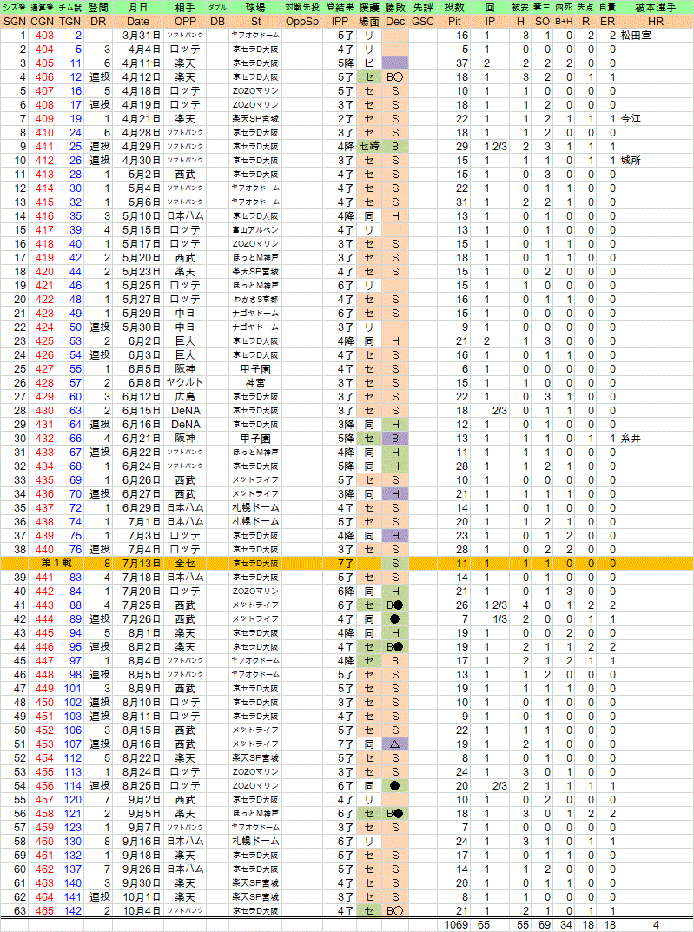
Task: Click the date cell 6月8日
Action: pyautogui.click(x=138, y=383)
